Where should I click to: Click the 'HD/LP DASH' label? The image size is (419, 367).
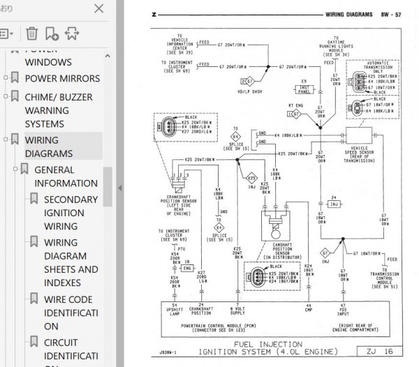(x=250, y=91)
